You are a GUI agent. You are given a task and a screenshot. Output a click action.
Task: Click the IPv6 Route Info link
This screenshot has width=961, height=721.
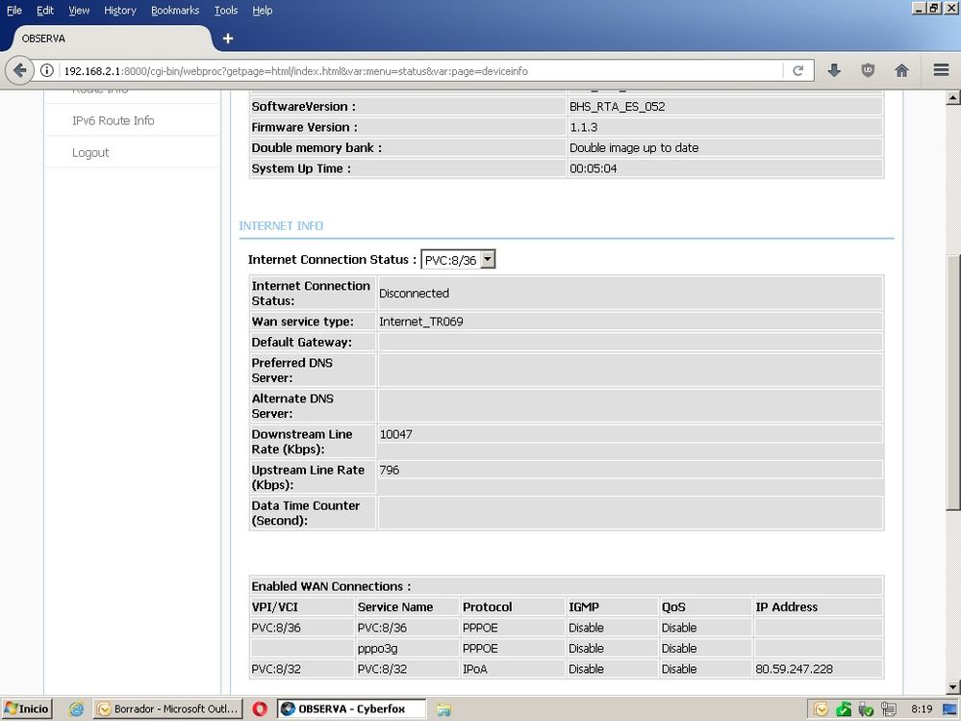pos(113,120)
